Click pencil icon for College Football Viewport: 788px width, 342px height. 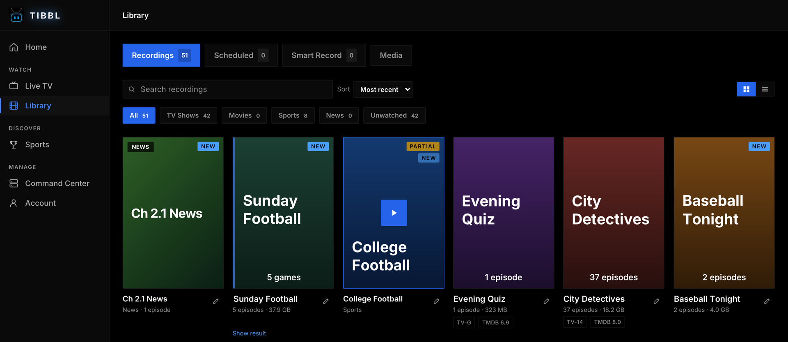[436, 301]
